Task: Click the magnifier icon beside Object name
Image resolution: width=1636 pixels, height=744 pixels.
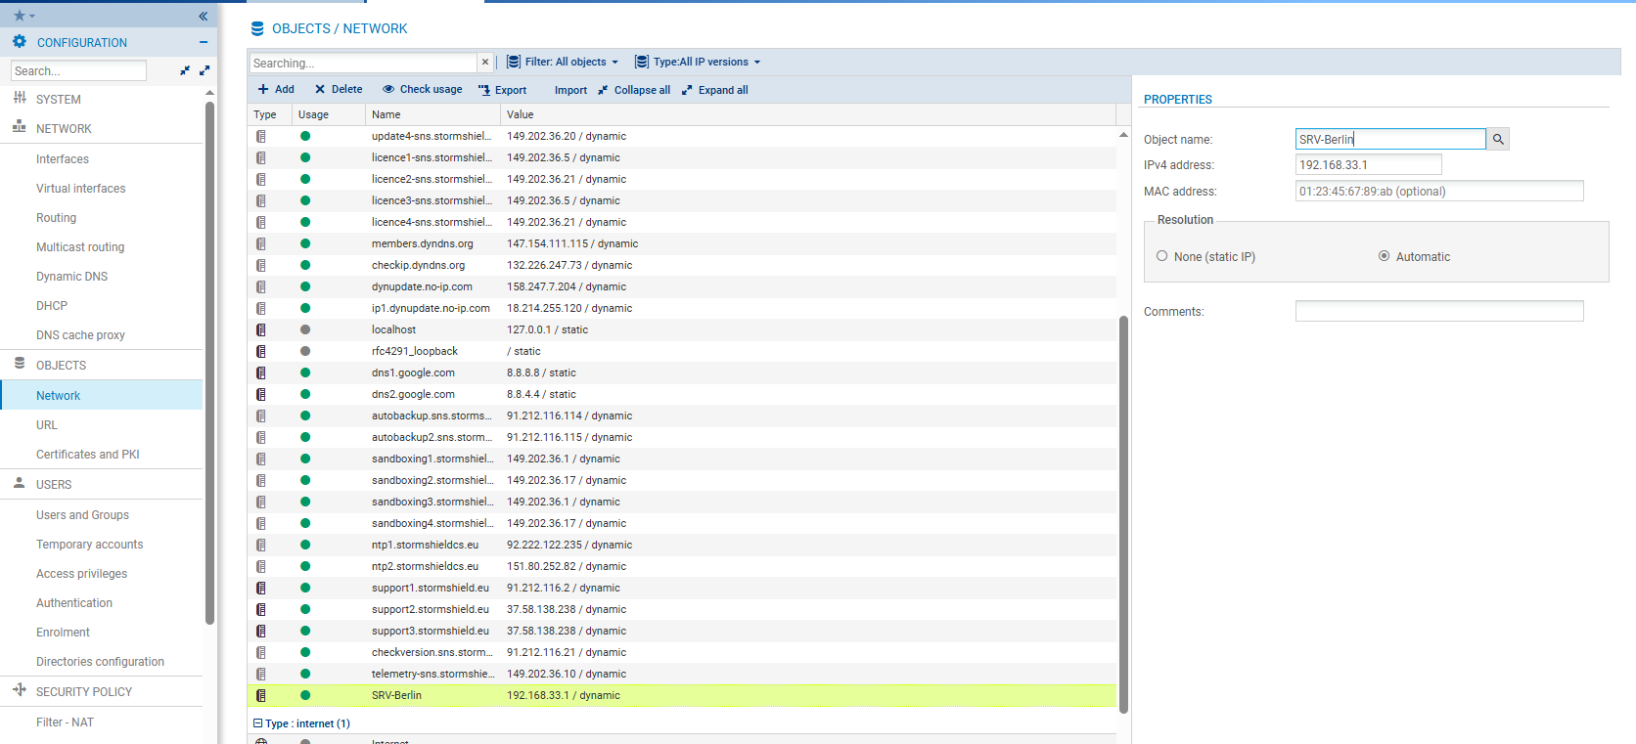Action: (x=1497, y=140)
